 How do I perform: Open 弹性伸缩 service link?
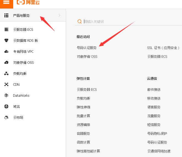pyautogui.click(x=83, y=107)
